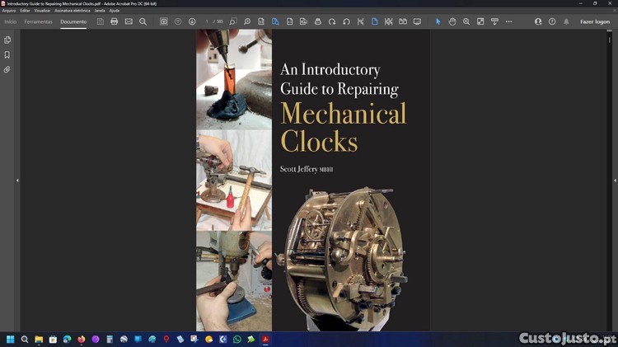Image resolution: width=618 pixels, height=347 pixels.
Task: Open page thumbnails panel in sidebar
Action: [7, 40]
